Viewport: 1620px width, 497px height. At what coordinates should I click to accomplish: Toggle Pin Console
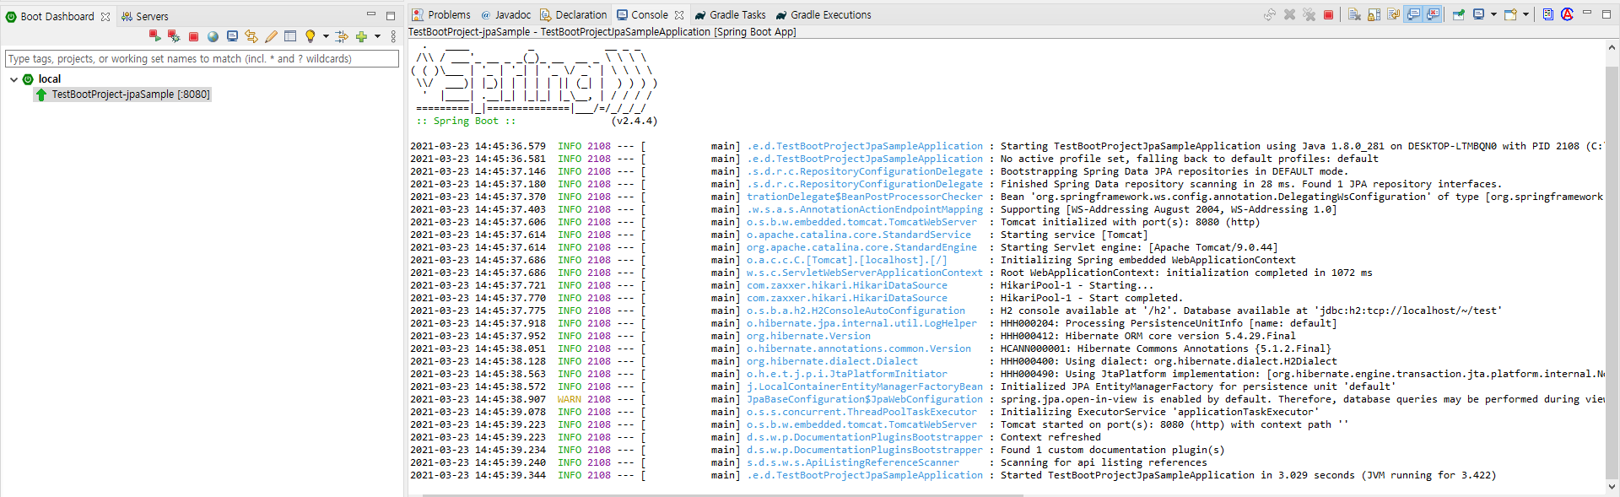click(1458, 14)
